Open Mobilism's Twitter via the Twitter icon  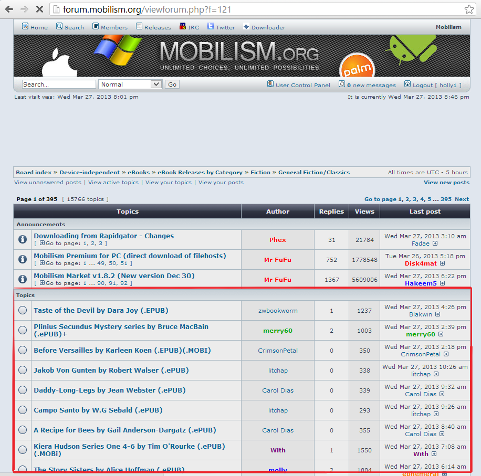(208, 26)
